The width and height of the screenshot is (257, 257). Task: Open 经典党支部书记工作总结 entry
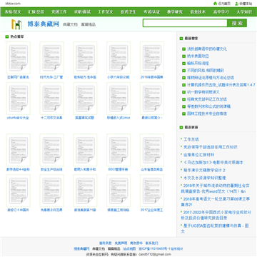[x=207, y=99]
